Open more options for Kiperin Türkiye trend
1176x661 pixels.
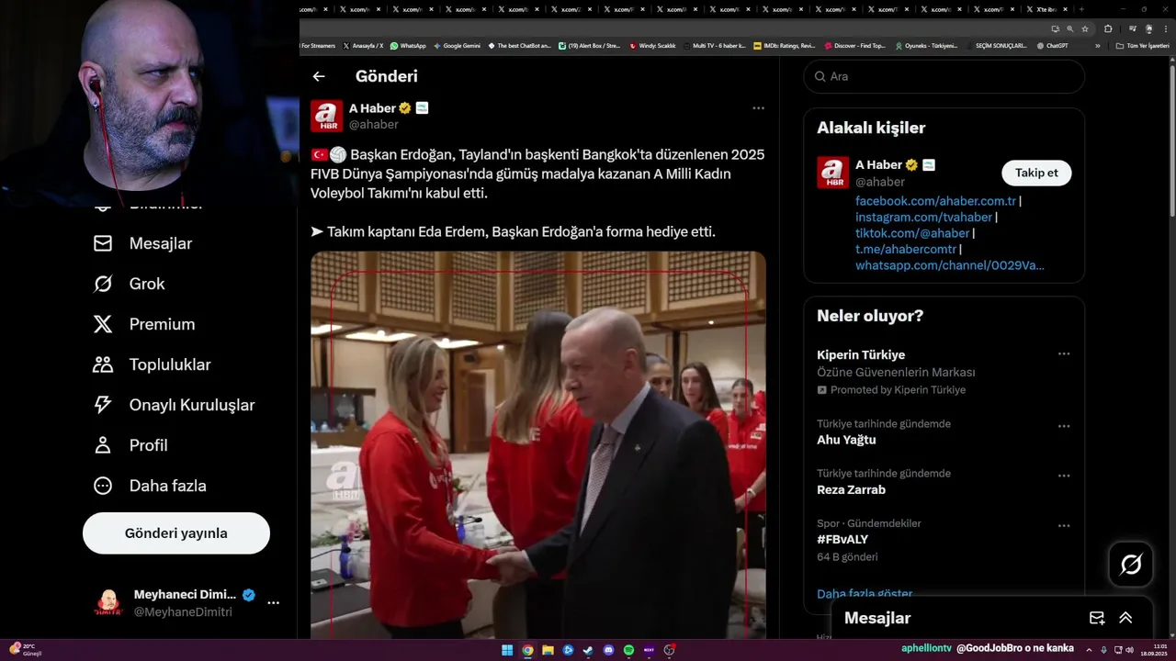click(x=1064, y=354)
